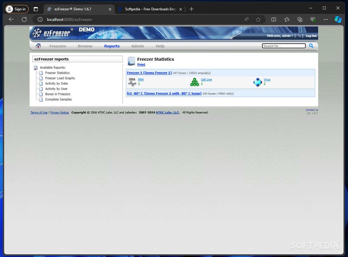Image resolution: width=348 pixels, height=257 pixels.
Task: Click the Virus text link
Action: click(267, 80)
